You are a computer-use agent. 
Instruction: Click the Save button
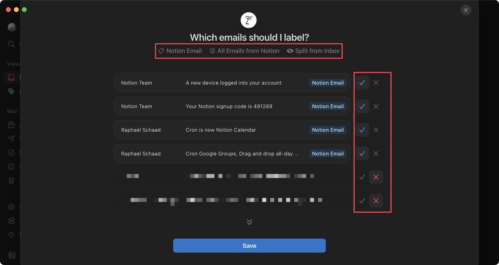249,246
